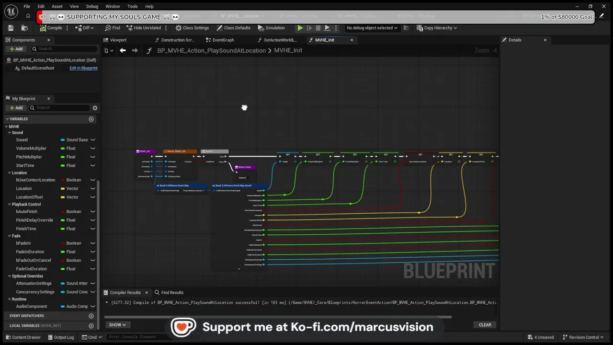
Task: Add a new event dispatcher with plus icon
Action: (91, 316)
